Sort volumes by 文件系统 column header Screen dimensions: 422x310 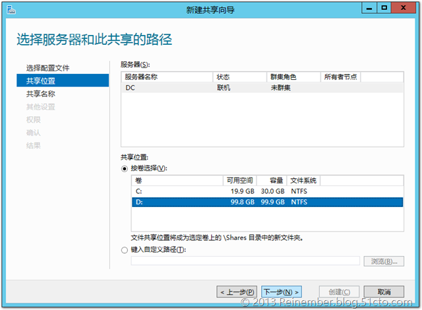pos(303,181)
